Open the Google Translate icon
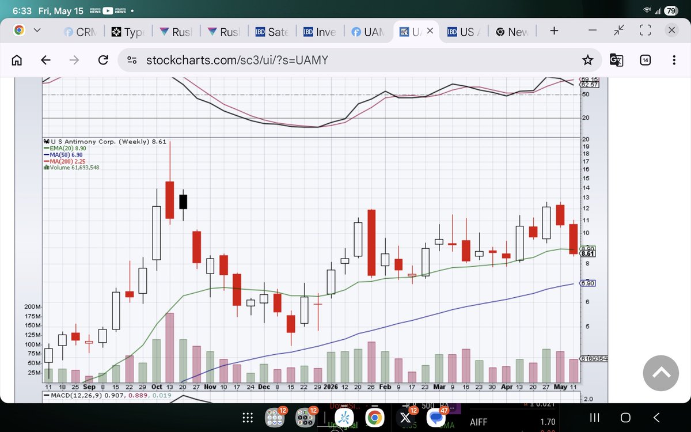Viewport: 691px width, 432px height. [x=616, y=59]
